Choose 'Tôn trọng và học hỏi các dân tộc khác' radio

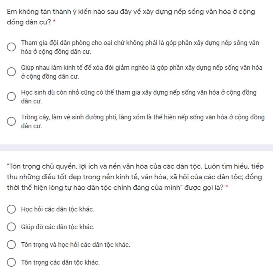11,245
